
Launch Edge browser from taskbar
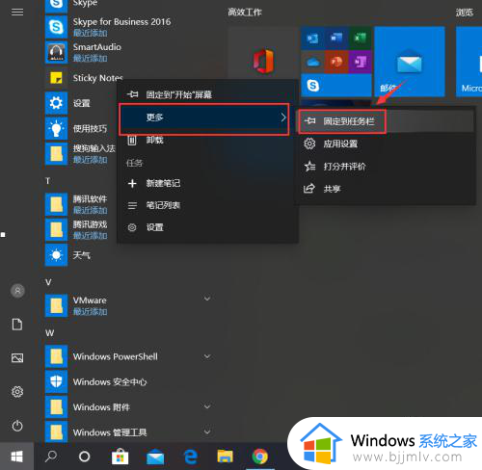[x=191, y=457]
